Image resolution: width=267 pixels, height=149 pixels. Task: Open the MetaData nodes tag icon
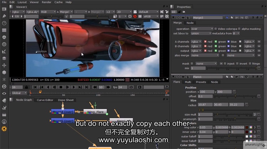click(4, 101)
